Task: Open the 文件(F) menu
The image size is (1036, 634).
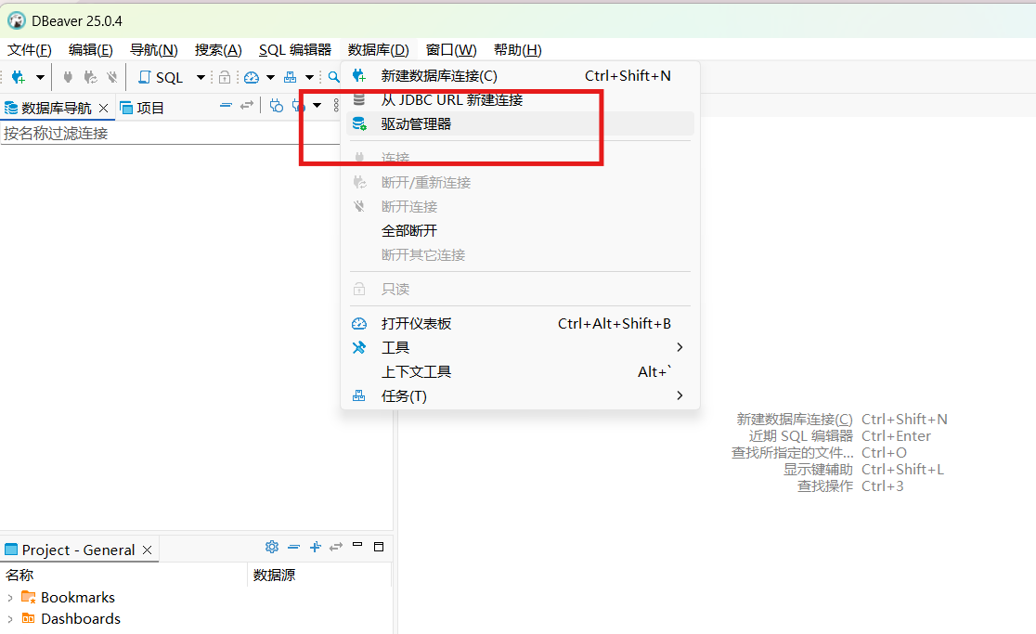Action: [29, 49]
